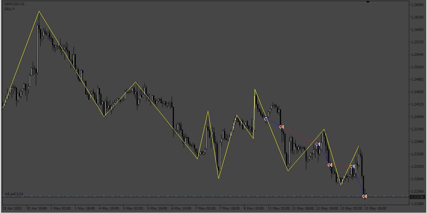Click the 7 May 02:00 time label
The image size is (427, 213).
(206, 208)
